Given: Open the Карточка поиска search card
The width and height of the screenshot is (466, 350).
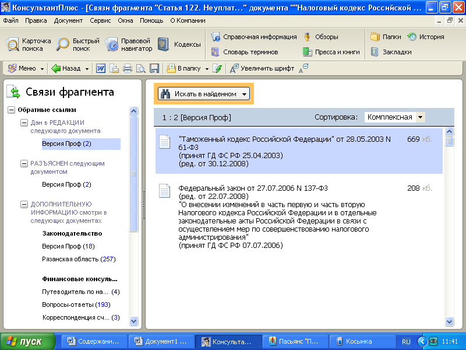Looking at the screenshot, I should 28,45.
